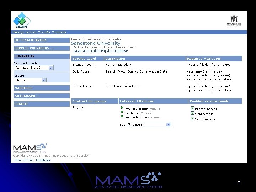Click the Required Attributes column header
Image resolution: width=256 pixels, height=192 pixels.
[214, 59]
